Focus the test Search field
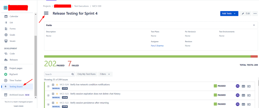 click(x=59, y=74)
